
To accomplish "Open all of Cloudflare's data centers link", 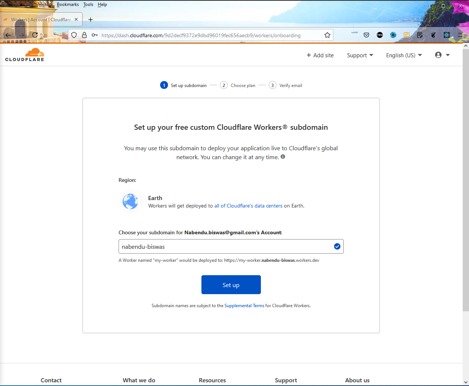I will coord(248,206).
